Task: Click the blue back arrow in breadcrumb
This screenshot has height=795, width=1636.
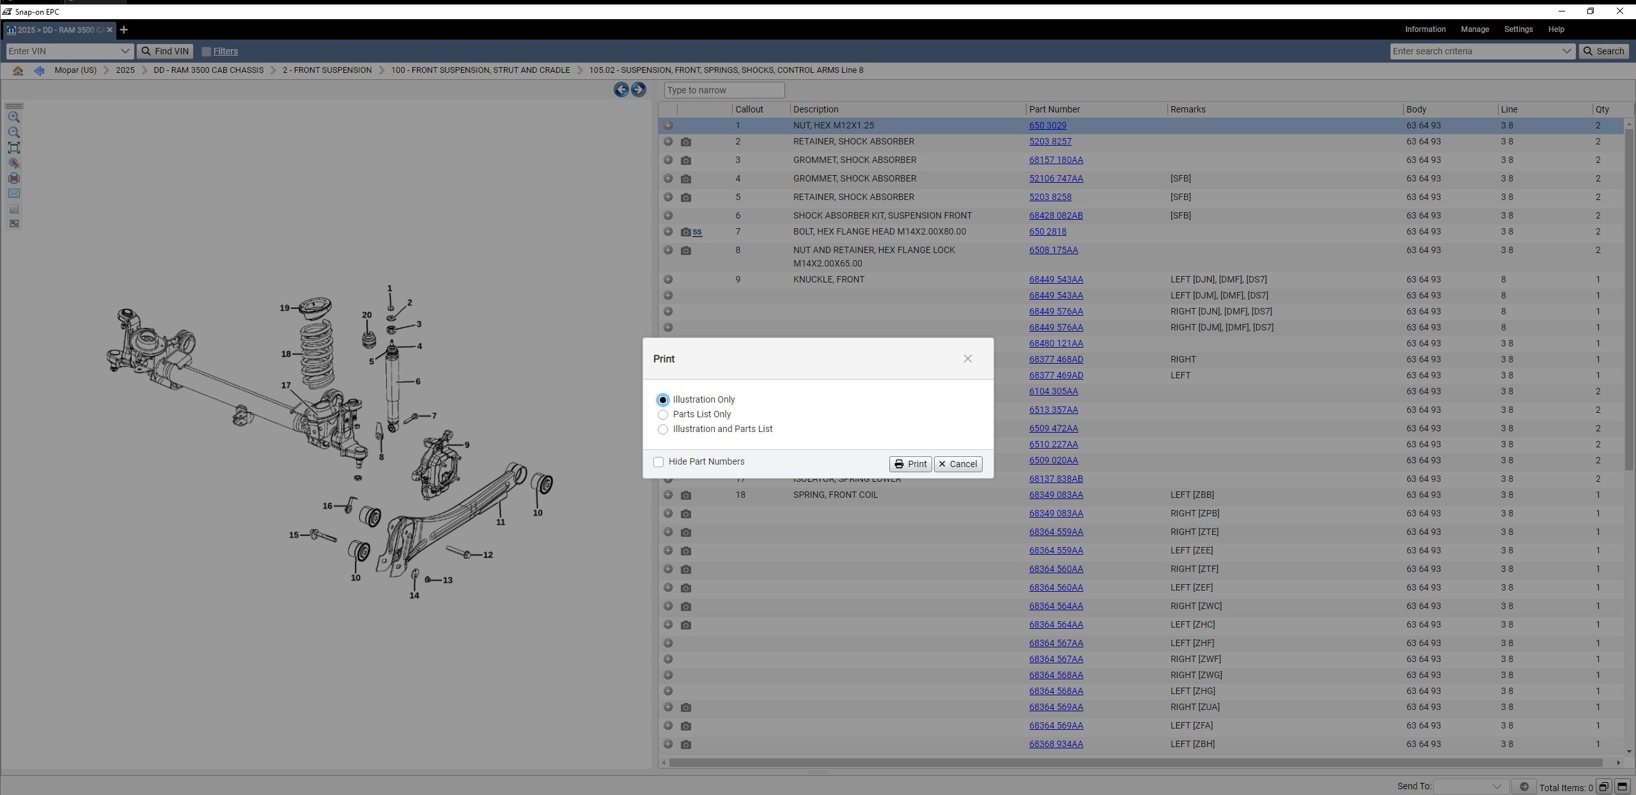Action: [39, 71]
